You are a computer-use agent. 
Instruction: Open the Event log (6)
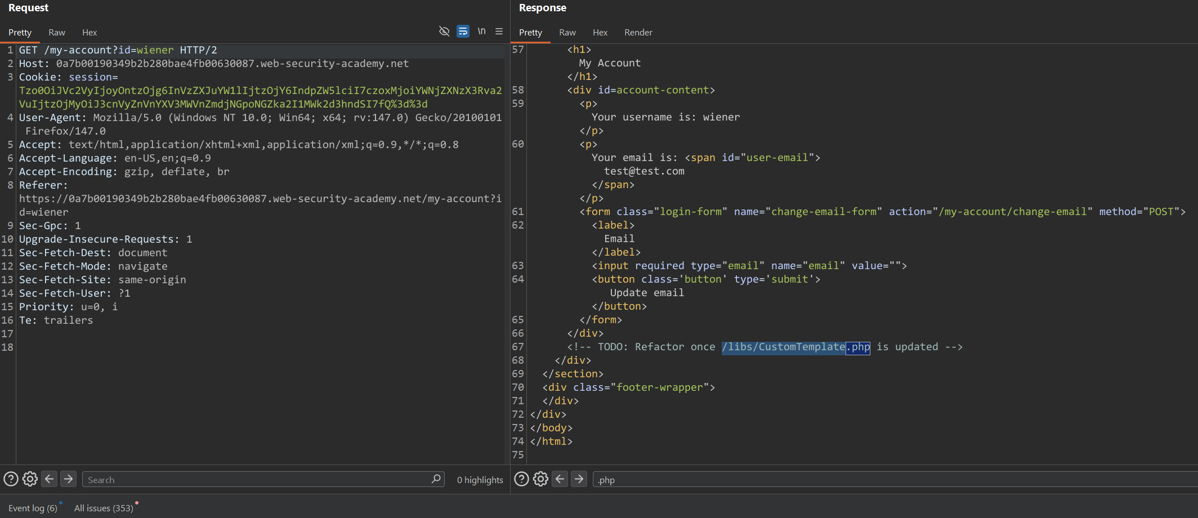(x=33, y=508)
